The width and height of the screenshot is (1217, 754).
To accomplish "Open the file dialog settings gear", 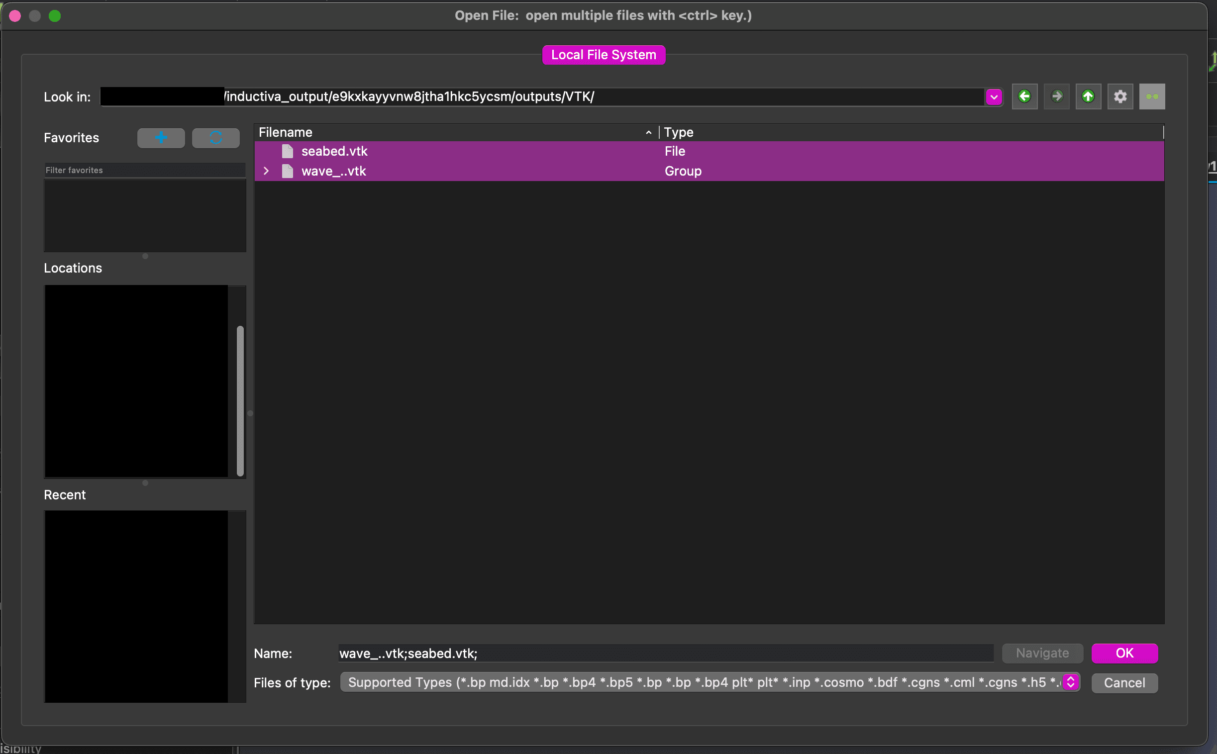I will [x=1120, y=96].
